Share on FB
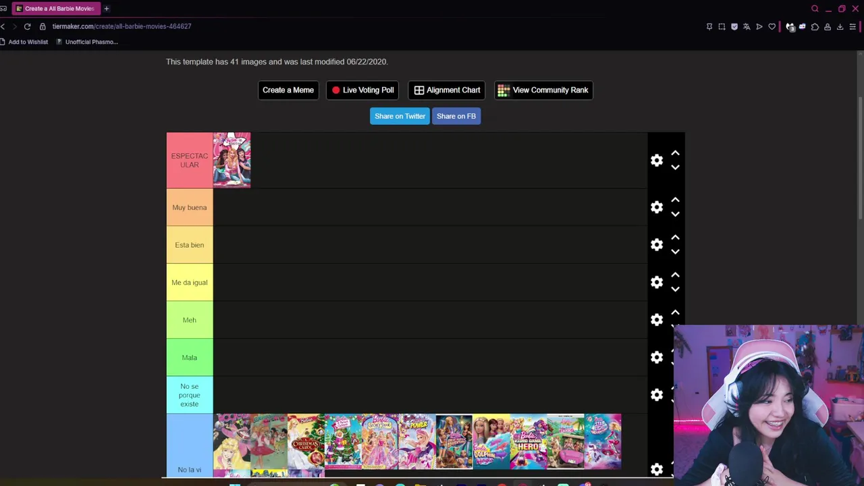This screenshot has height=486, width=864. pos(456,116)
